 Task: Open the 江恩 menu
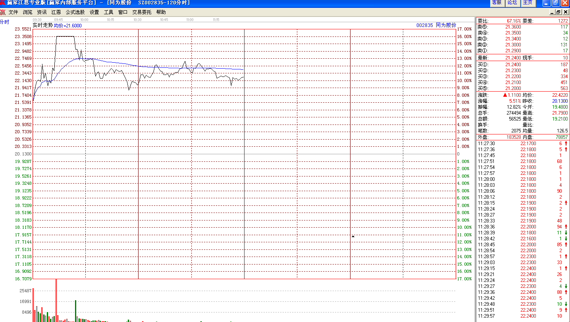(x=56, y=12)
